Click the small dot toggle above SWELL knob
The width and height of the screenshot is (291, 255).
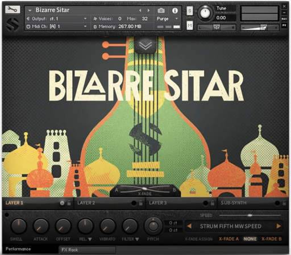pos(7,215)
